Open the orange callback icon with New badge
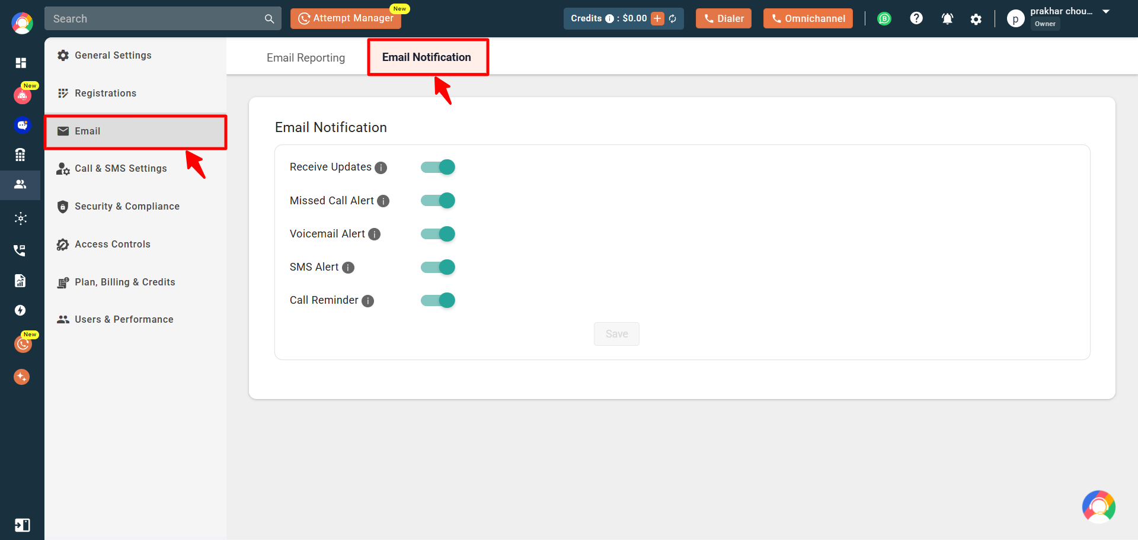 pos(23,344)
